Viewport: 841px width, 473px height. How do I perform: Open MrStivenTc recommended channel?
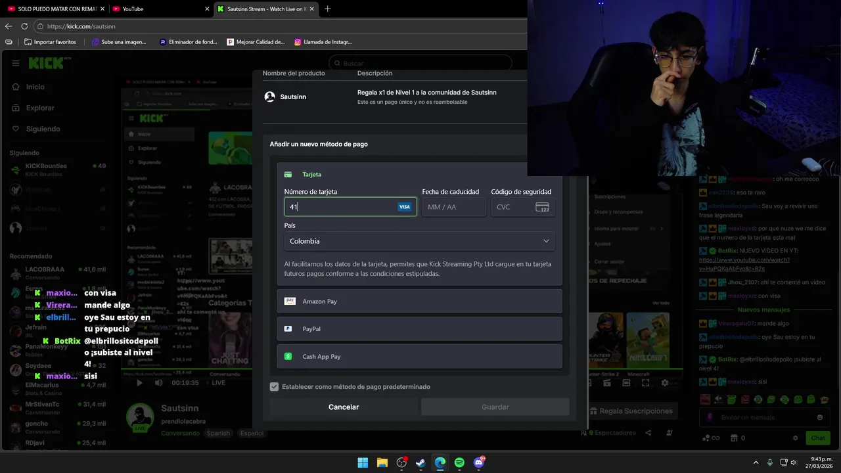[58, 407]
